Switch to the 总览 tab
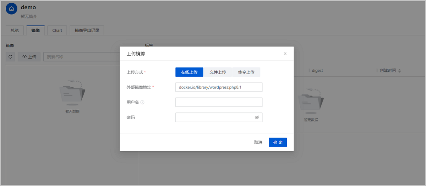 click(15, 31)
